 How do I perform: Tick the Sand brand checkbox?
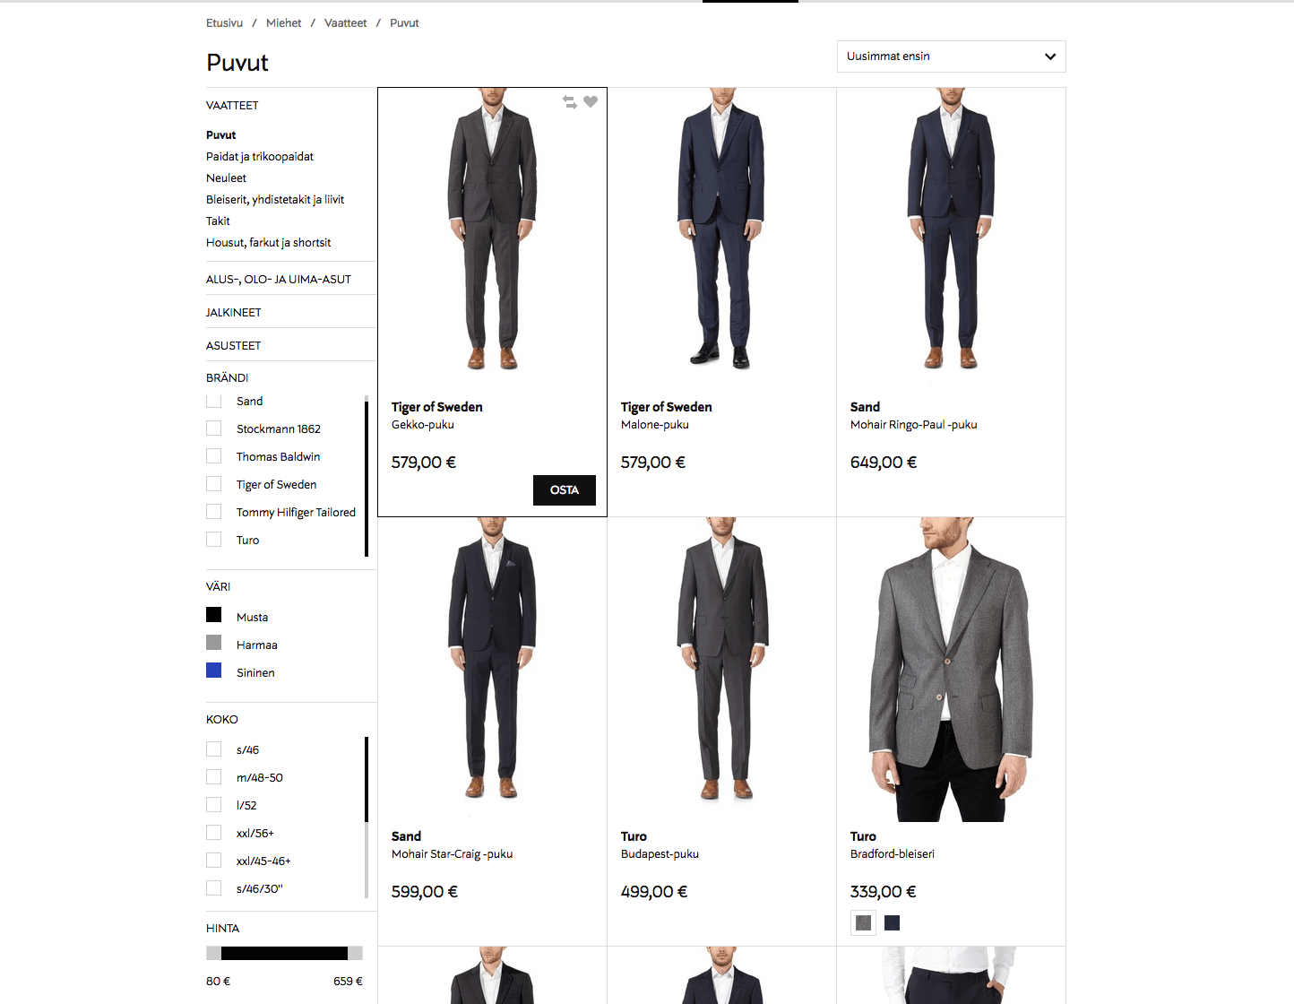[213, 401]
